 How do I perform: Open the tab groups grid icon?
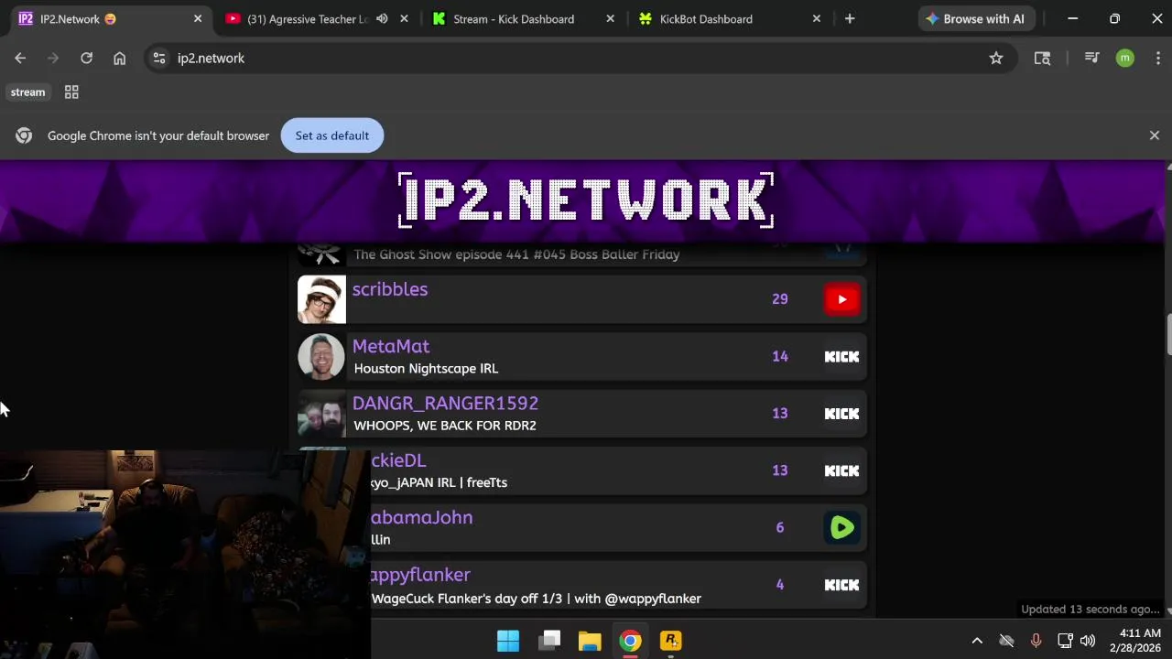point(71,92)
